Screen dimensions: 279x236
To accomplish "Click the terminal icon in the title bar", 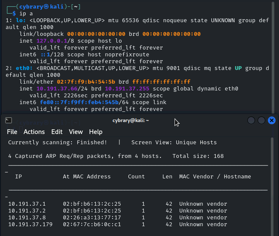I will (8, 121).
